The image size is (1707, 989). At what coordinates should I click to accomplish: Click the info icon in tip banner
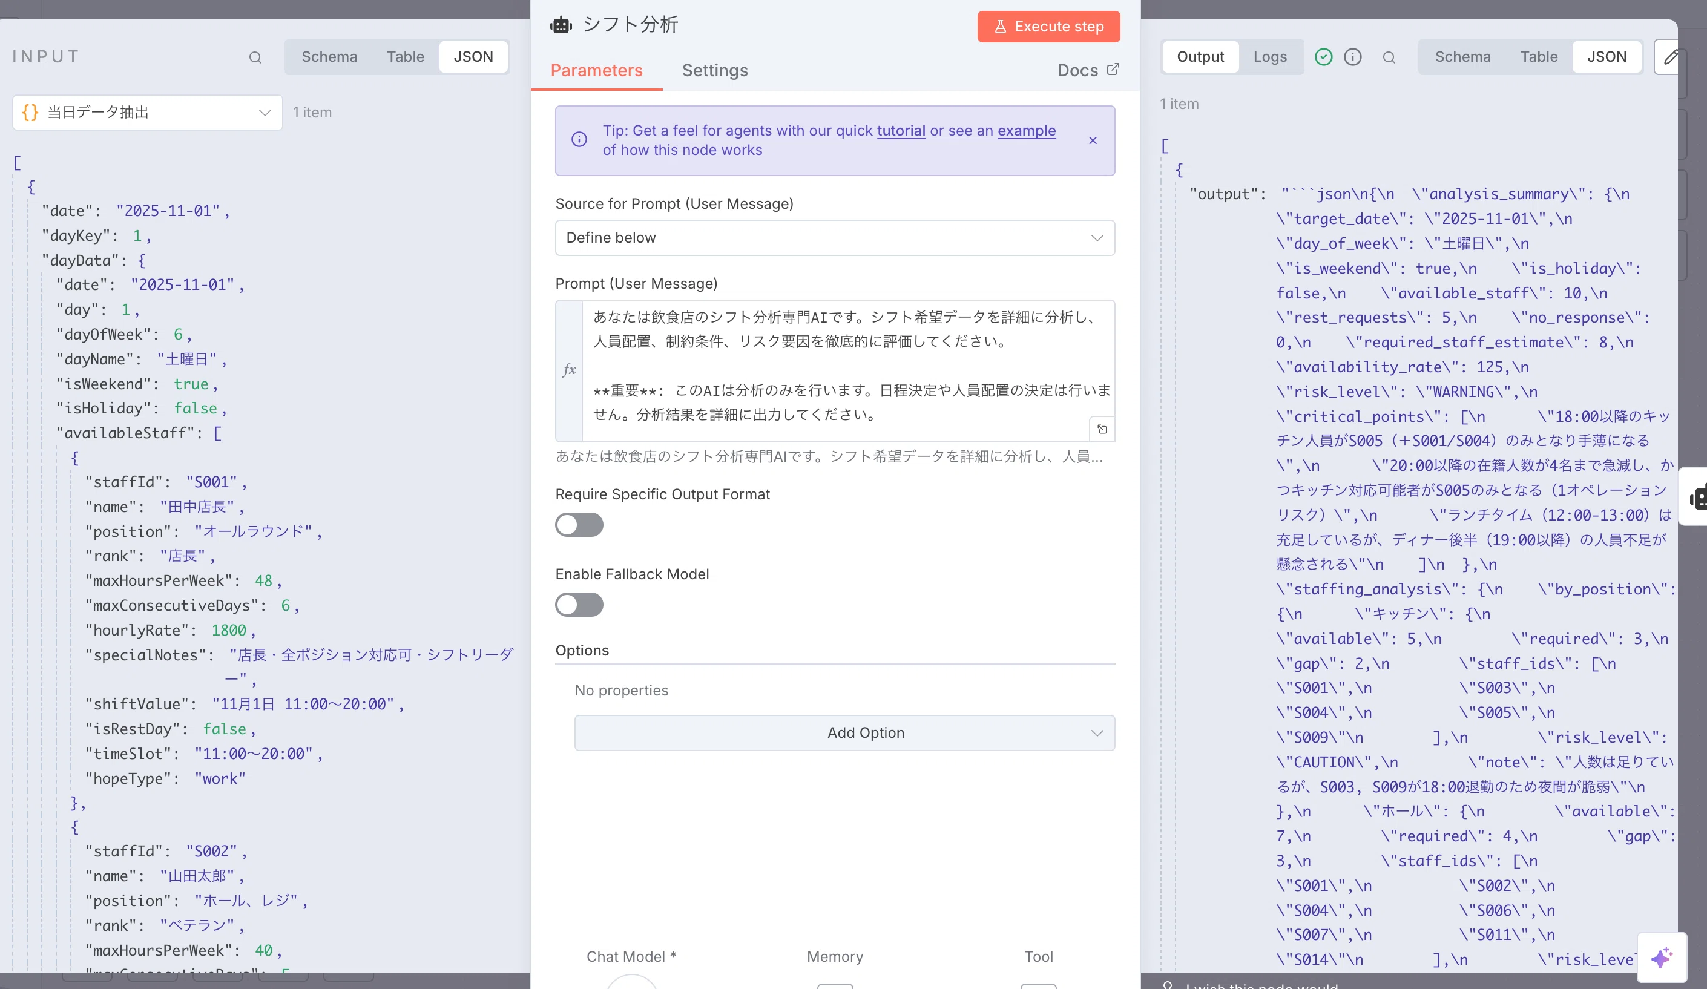tap(579, 140)
